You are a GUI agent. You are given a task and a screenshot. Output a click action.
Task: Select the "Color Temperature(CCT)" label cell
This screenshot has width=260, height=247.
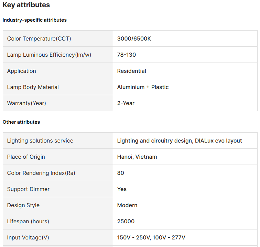[x=39, y=39]
